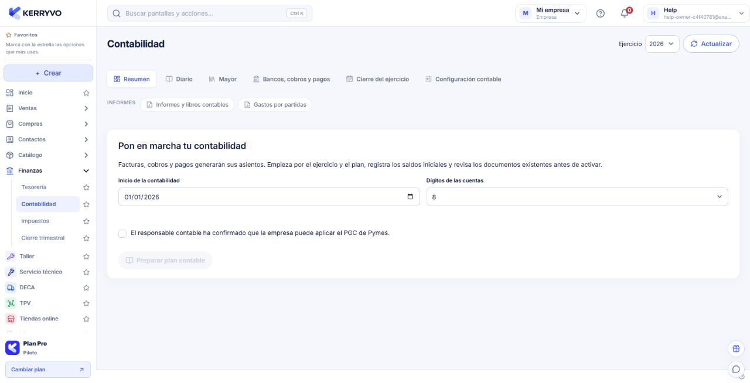
Task: Click the search screens and actions field
Action: tap(210, 13)
